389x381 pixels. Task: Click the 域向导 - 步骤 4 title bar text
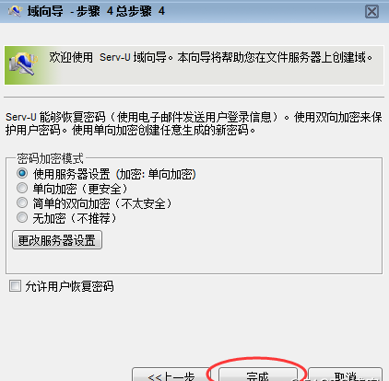pyautogui.click(x=96, y=11)
